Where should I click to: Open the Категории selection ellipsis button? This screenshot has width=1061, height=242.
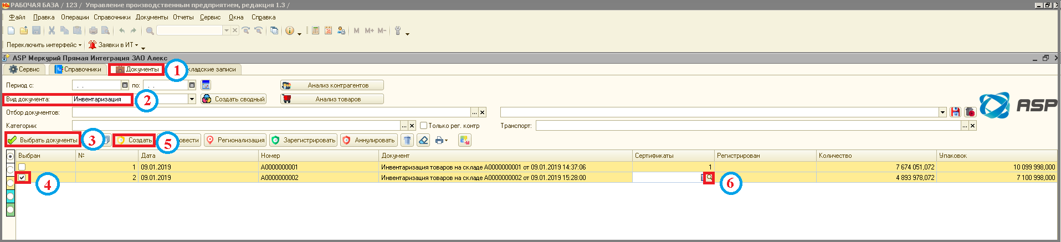404,126
